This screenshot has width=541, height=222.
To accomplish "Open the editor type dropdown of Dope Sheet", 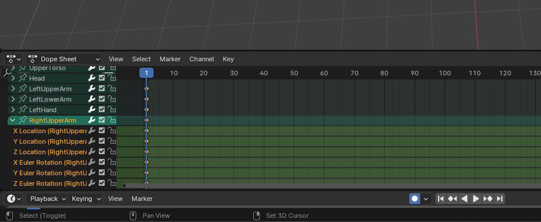I will [x=13, y=59].
